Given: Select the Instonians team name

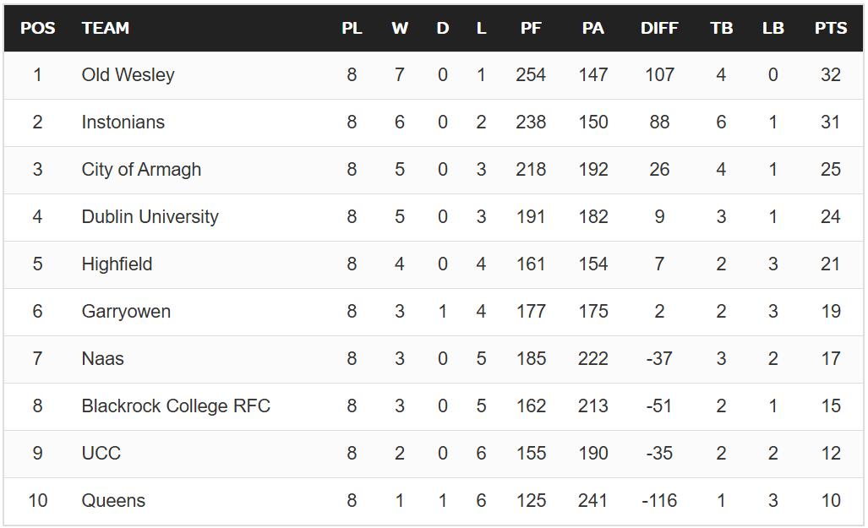Looking at the screenshot, I should coord(123,122).
